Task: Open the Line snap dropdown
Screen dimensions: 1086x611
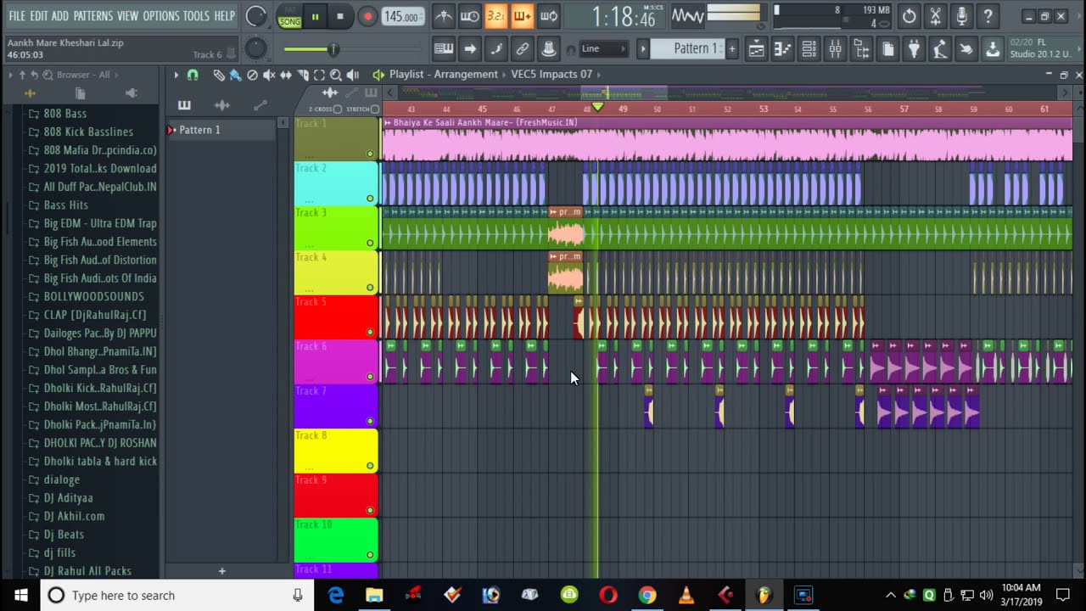Action: (x=603, y=49)
